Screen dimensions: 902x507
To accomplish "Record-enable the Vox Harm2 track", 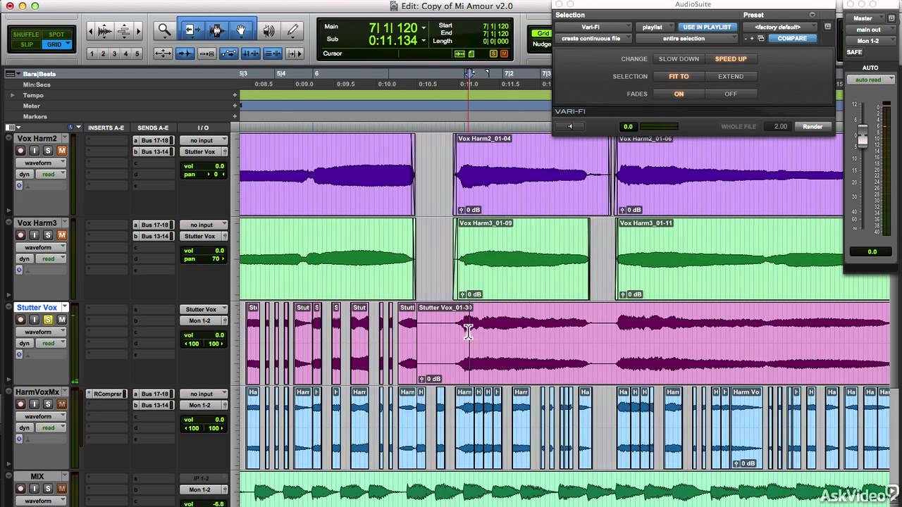I will [20, 151].
